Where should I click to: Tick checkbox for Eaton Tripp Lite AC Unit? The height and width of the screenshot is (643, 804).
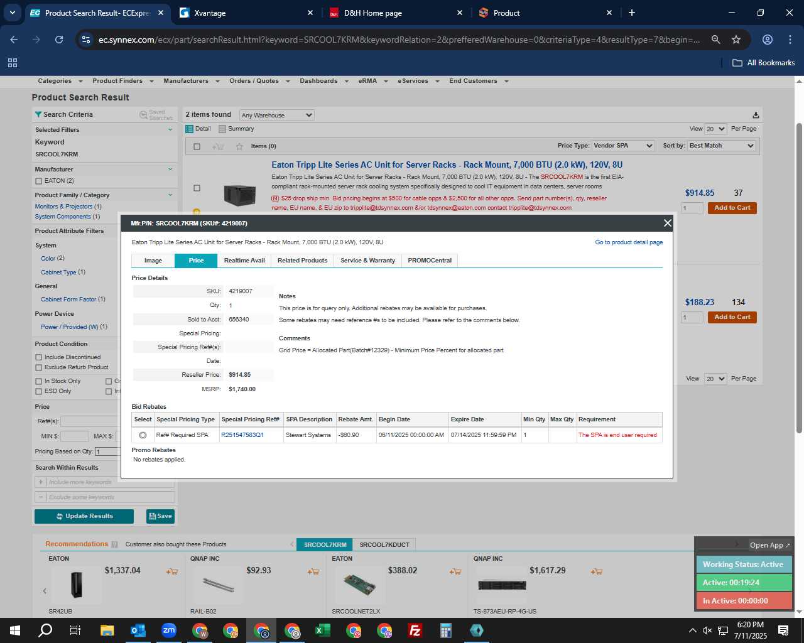[197, 188]
